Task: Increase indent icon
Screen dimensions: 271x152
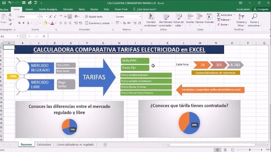Action: pos(80,23)
